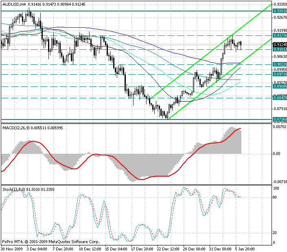Click the 5 Jan 20:00 time label

(245, 249)
